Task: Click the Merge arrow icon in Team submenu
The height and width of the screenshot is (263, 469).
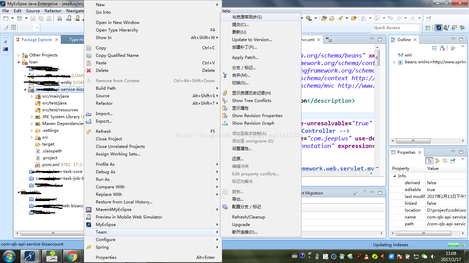Action: pyautogui.click(x=225, y=75)
